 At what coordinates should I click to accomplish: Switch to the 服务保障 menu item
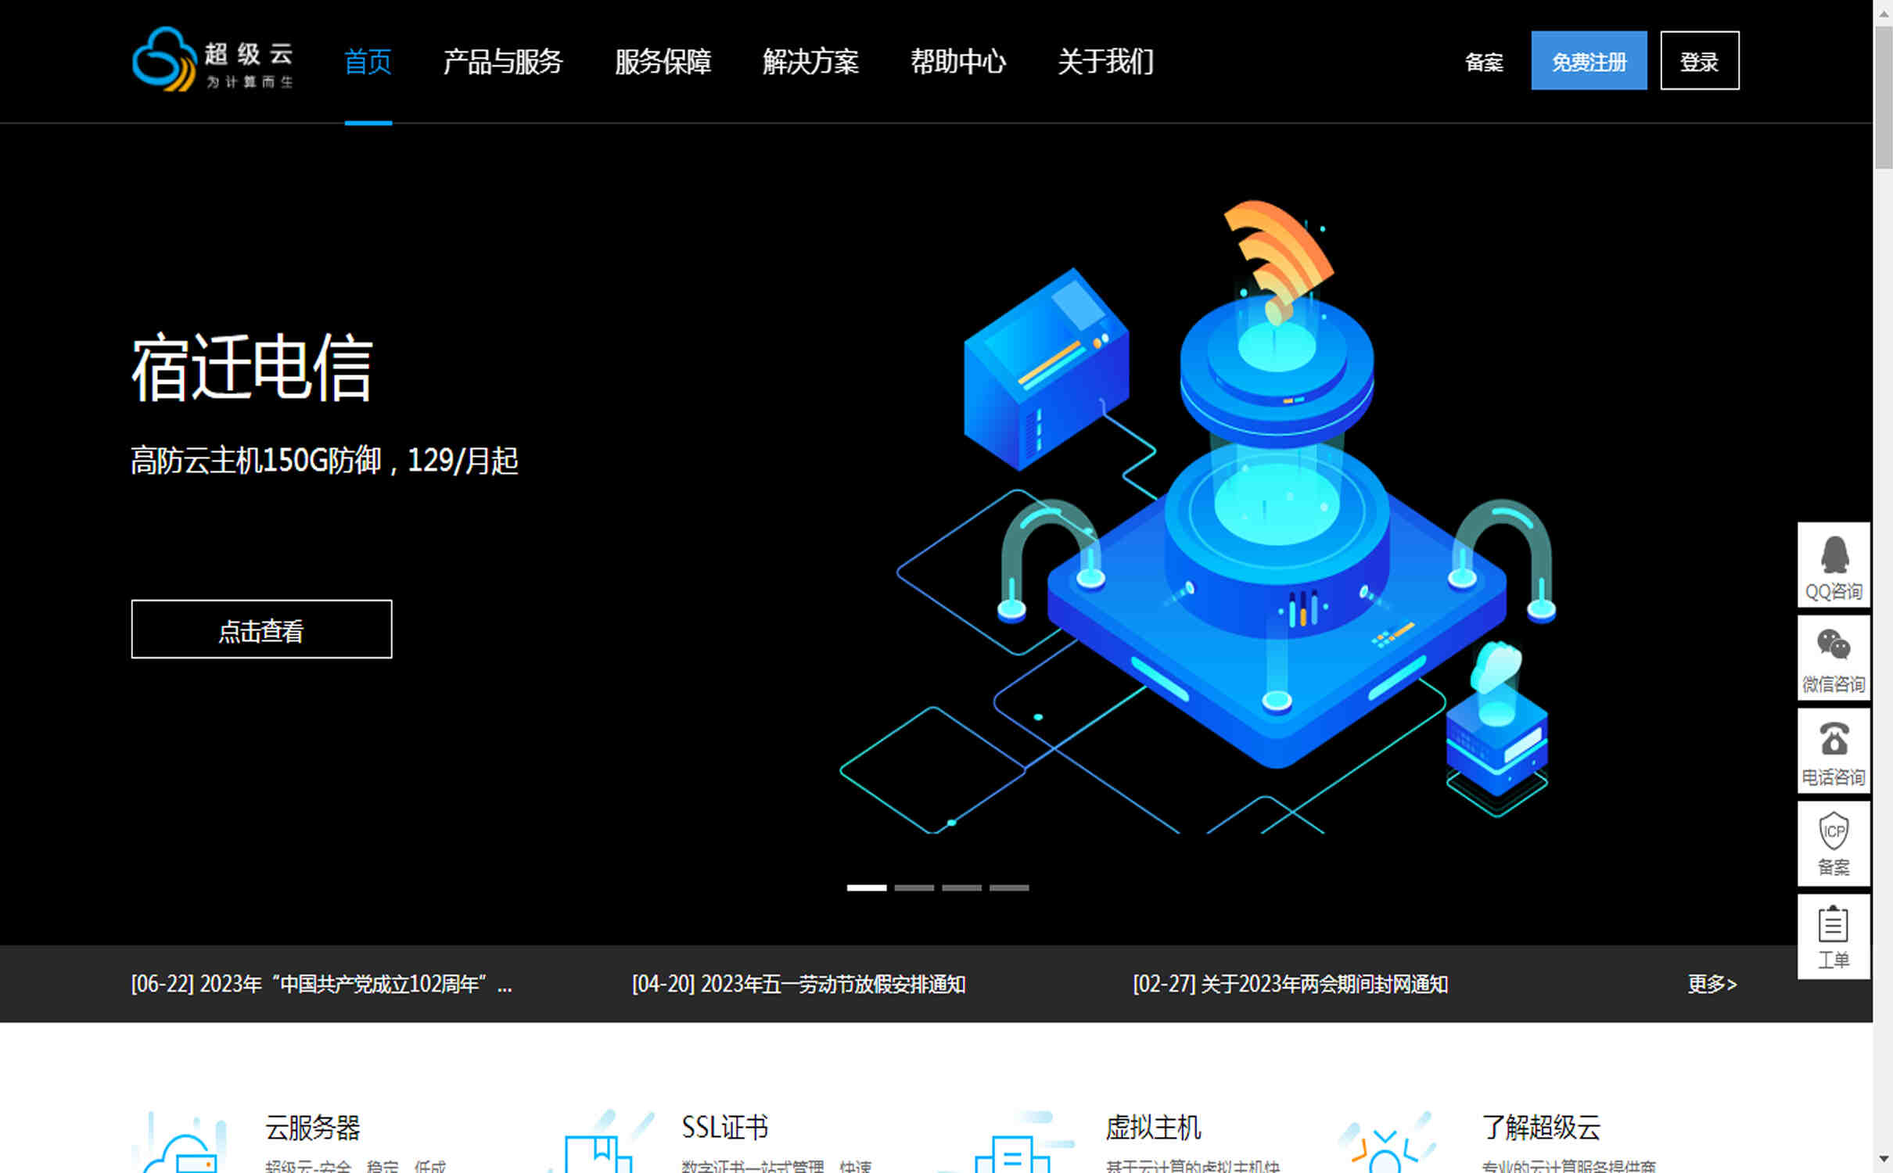[x=663, y=62]
